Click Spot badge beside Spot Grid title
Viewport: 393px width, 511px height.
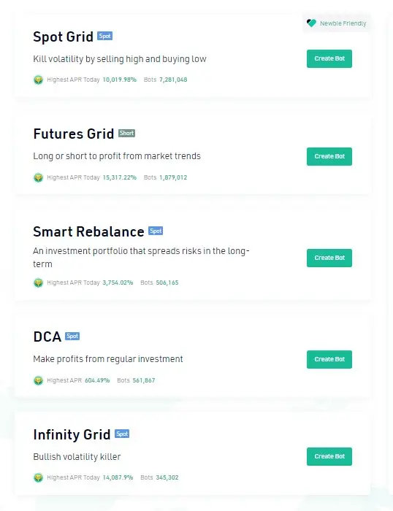point(104,36)
